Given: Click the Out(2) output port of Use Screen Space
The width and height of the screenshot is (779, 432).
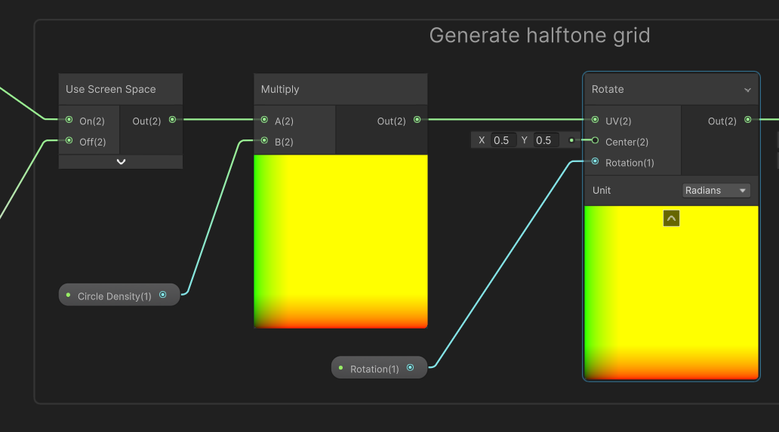Looking at the screenshot, I should click(x=172, y=120).
